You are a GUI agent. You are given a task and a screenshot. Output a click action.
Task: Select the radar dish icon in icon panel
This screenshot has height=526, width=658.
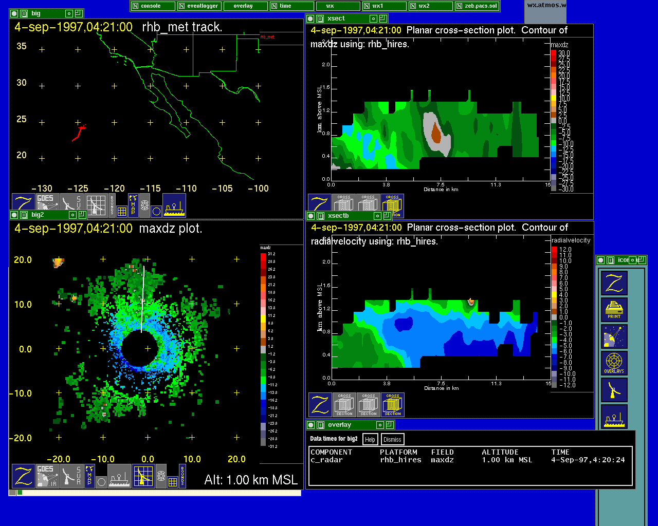point(614,390)
